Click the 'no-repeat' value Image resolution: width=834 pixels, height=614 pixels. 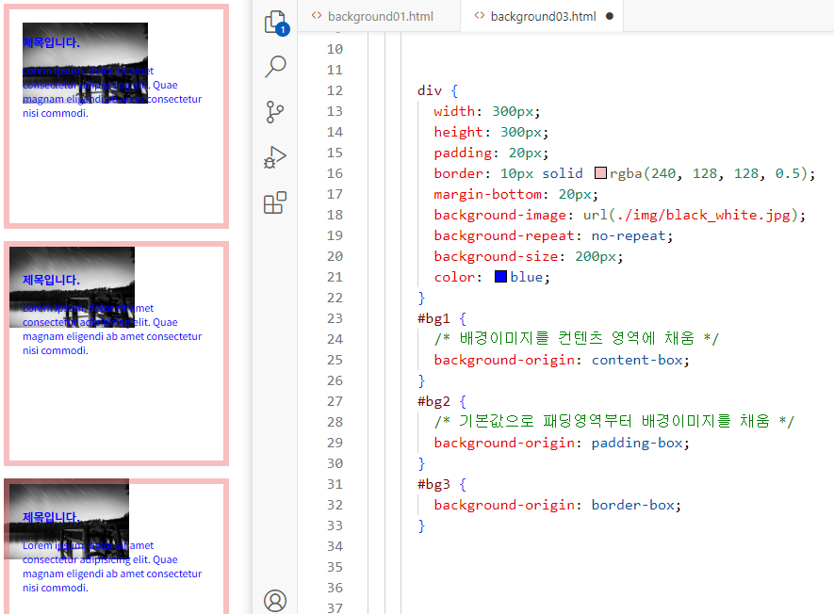(x=629, y=235)
